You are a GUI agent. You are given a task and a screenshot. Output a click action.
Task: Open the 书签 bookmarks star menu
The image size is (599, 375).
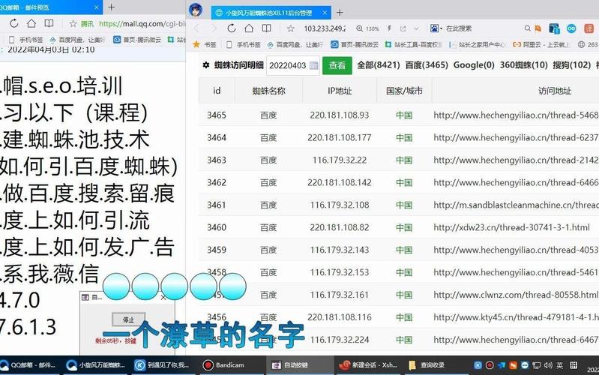(x=205, y=45)
